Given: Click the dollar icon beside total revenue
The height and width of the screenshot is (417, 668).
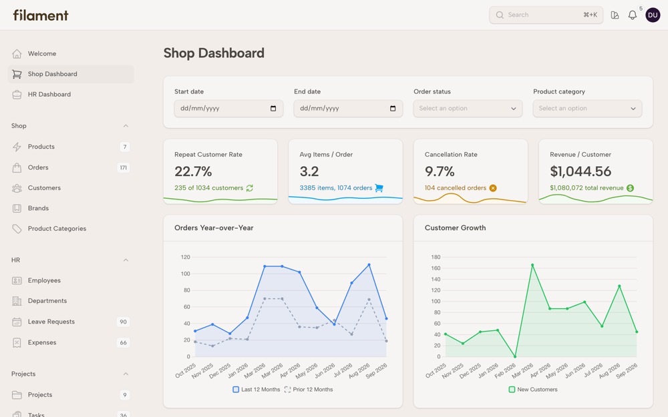Looking at the screenshot, I should [630, 188].
